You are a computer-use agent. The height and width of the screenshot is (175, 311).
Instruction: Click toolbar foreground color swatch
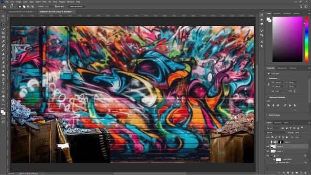click(x=2, y=112)
